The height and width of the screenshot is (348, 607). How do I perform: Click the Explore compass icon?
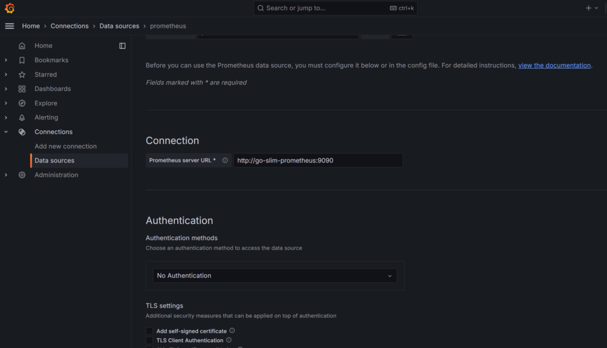pos(22,103)
